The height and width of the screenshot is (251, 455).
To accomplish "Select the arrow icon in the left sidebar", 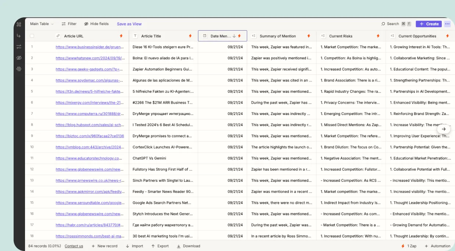I will pos(19,36).
